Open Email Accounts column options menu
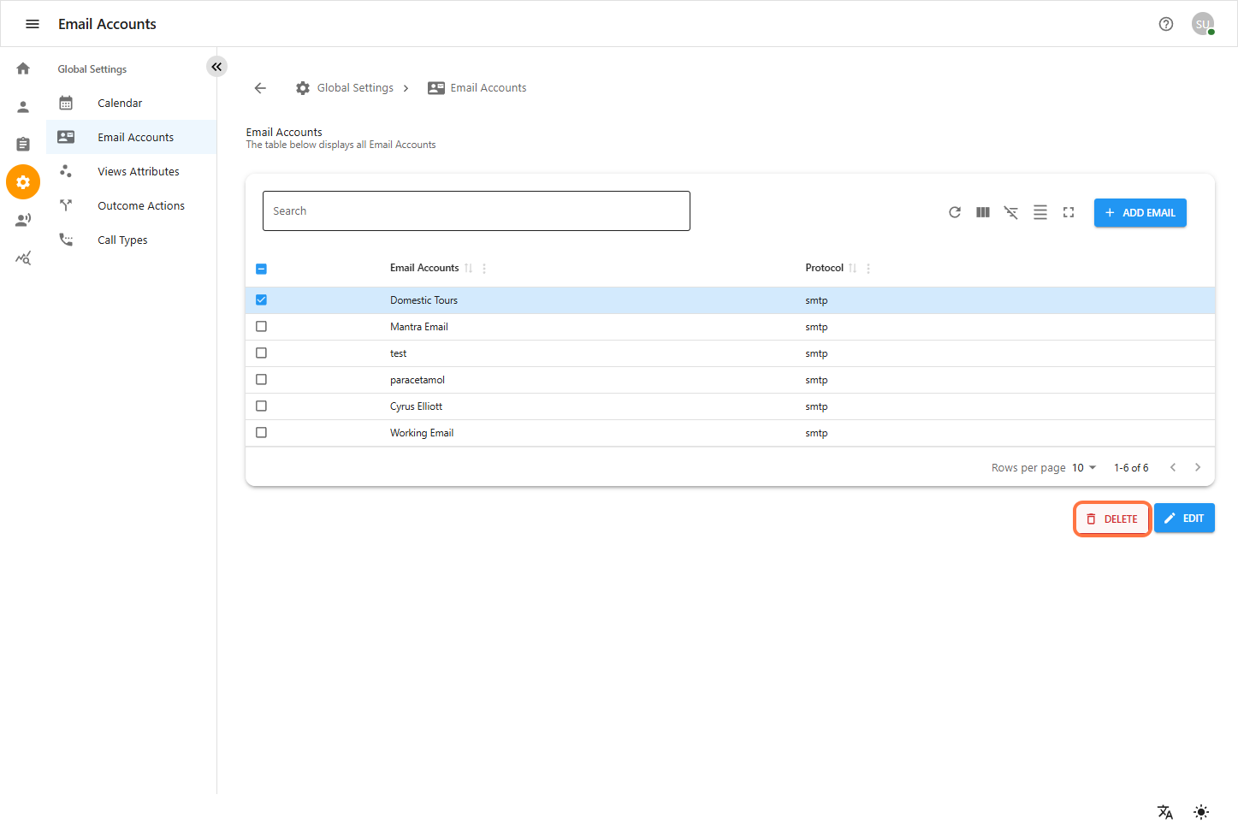 pyautogui.click(x=484, y=269)
